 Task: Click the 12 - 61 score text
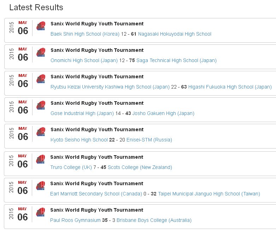pos(129,34)
